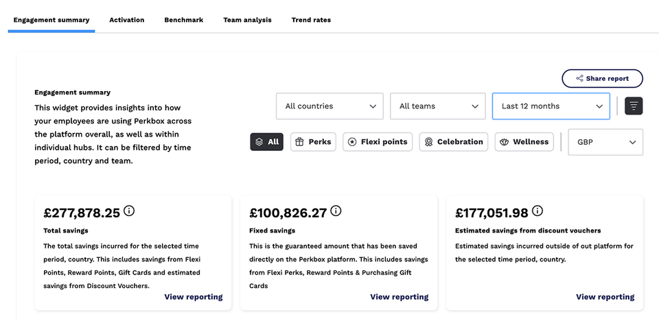The width and height of the screenshot is (659, 321).
Task: Click info icon next to £277,878.25
Action: pyautogui.click(x=128, y=211)
